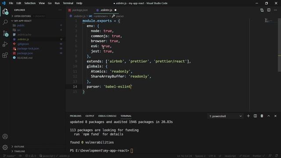Image resolution: width=281 pixels, height=158 pixels.
Task: Open Explorer panel More Actions ellipsis
Action: (x=60, y=10)
